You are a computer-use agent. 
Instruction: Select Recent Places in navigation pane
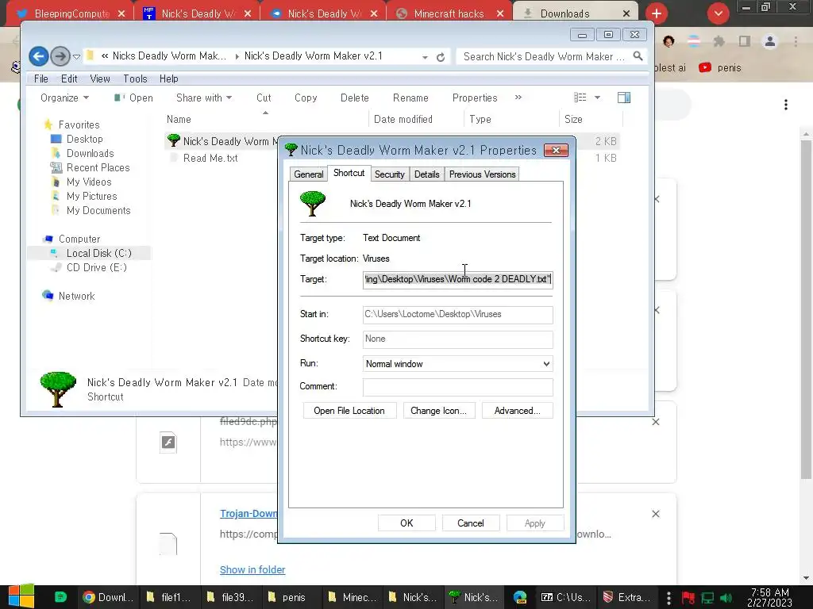point(98,168)
